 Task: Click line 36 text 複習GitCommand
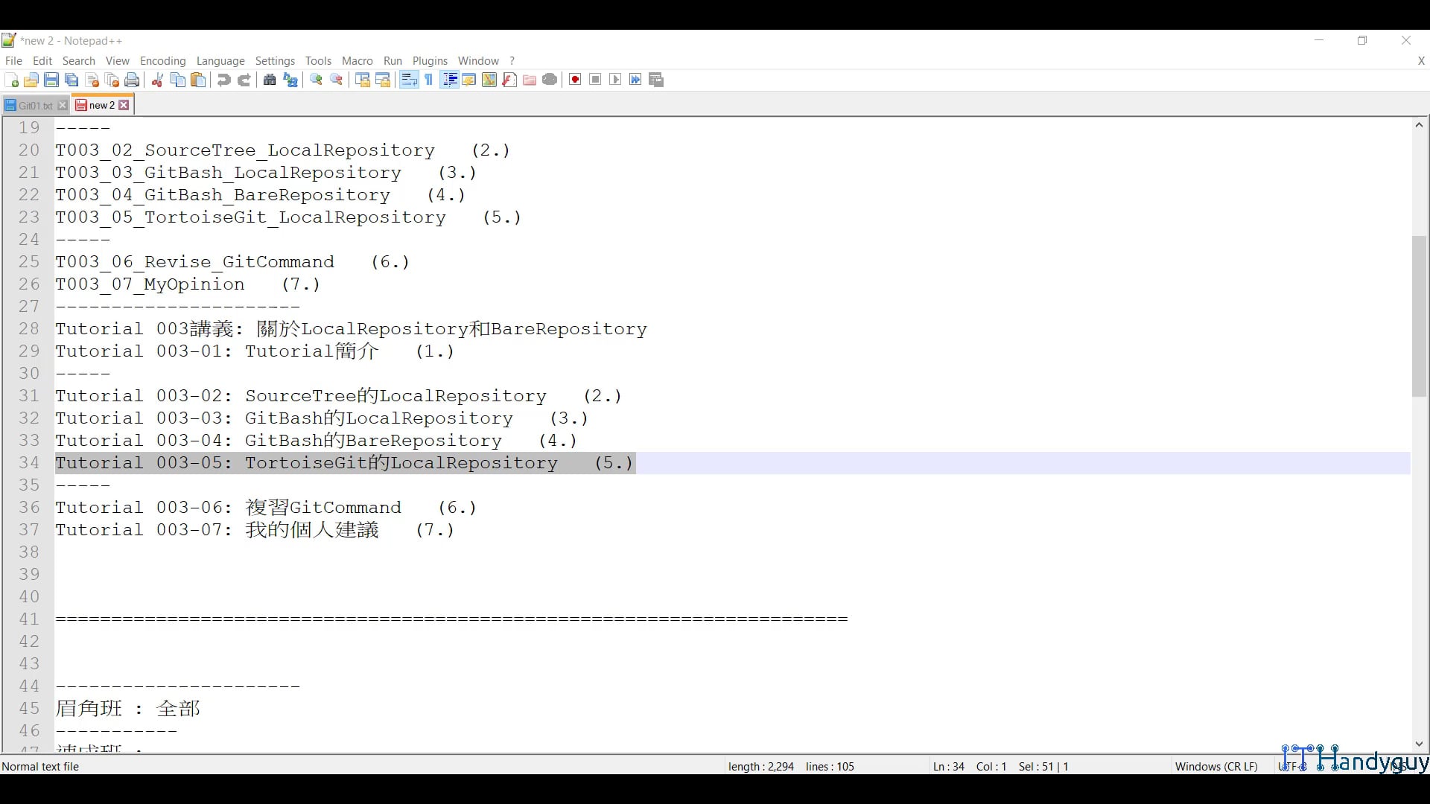click(323, 508)
